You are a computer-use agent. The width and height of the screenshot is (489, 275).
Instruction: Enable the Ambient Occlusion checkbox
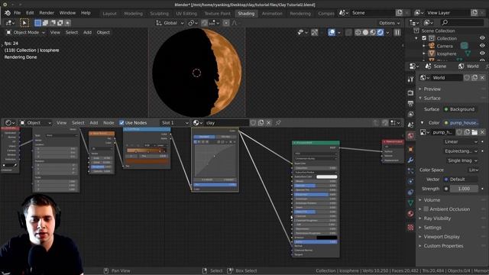pyautogui.click(x=426, y=209)
